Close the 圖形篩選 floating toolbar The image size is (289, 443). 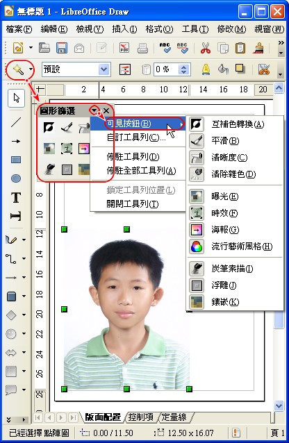[106, 111]
